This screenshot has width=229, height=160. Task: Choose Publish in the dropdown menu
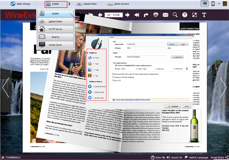pyautogui.click(x=55, y=13)
